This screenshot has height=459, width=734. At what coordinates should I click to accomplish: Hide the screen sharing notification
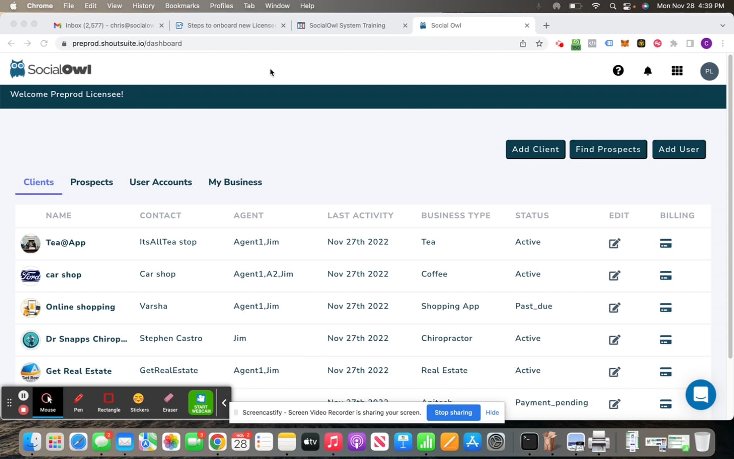[x=492, y=413]
